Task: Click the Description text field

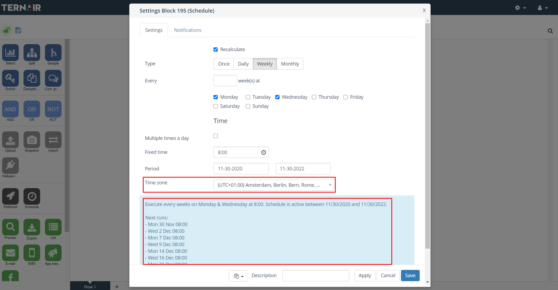Action: [x=316, y=276]
